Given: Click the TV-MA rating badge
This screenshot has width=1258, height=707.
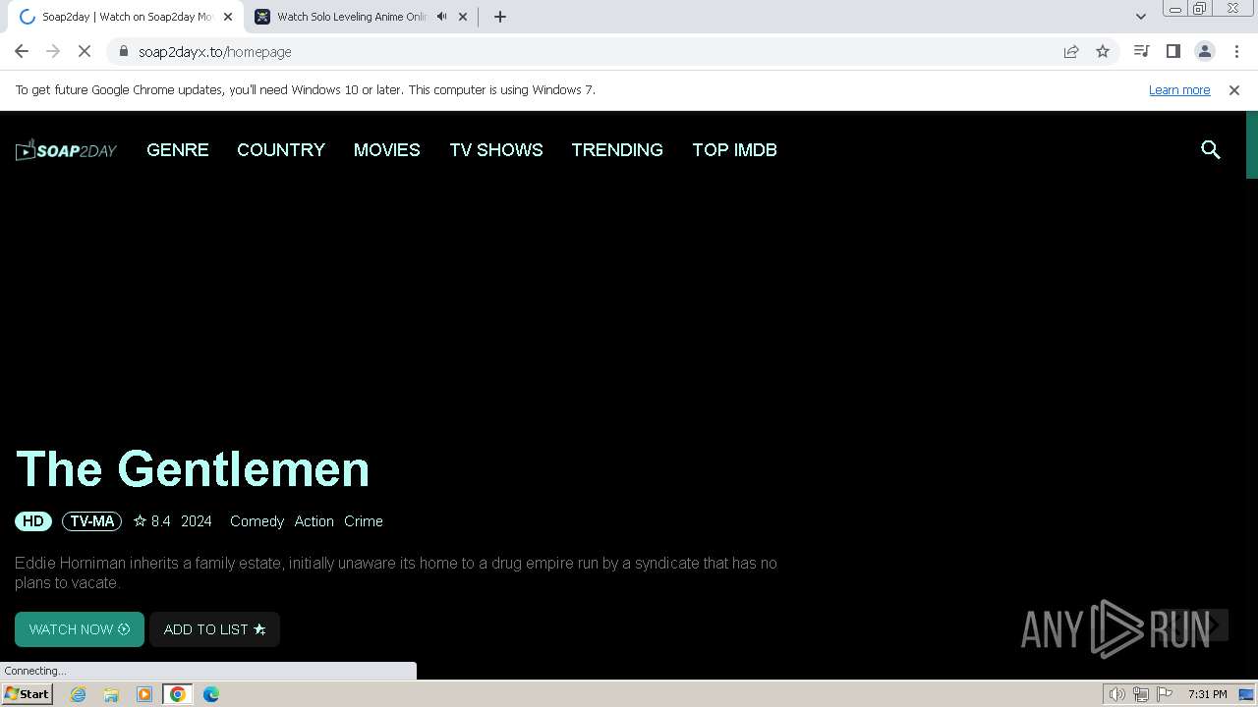Looking at the screenshot, I should click(x=92, y=521).
